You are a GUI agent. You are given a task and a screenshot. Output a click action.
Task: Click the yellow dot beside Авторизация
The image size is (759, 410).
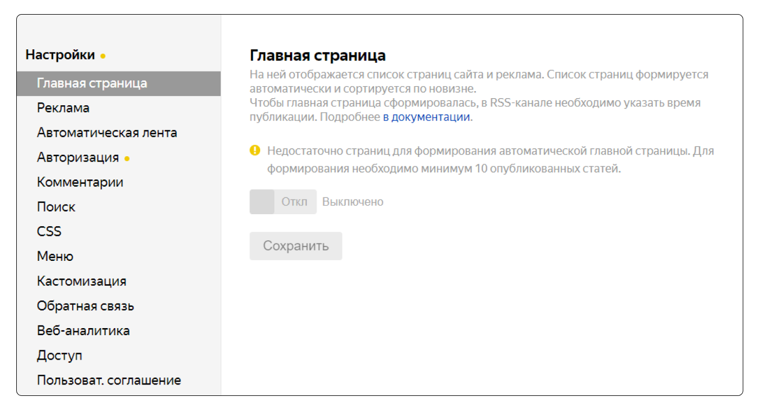tap(127, 159)
